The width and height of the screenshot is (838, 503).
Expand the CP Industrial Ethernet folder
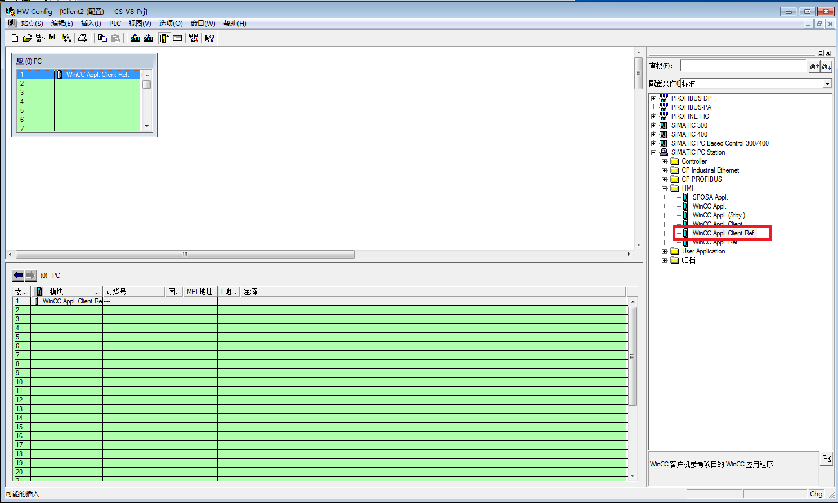(x=665, y=170)
